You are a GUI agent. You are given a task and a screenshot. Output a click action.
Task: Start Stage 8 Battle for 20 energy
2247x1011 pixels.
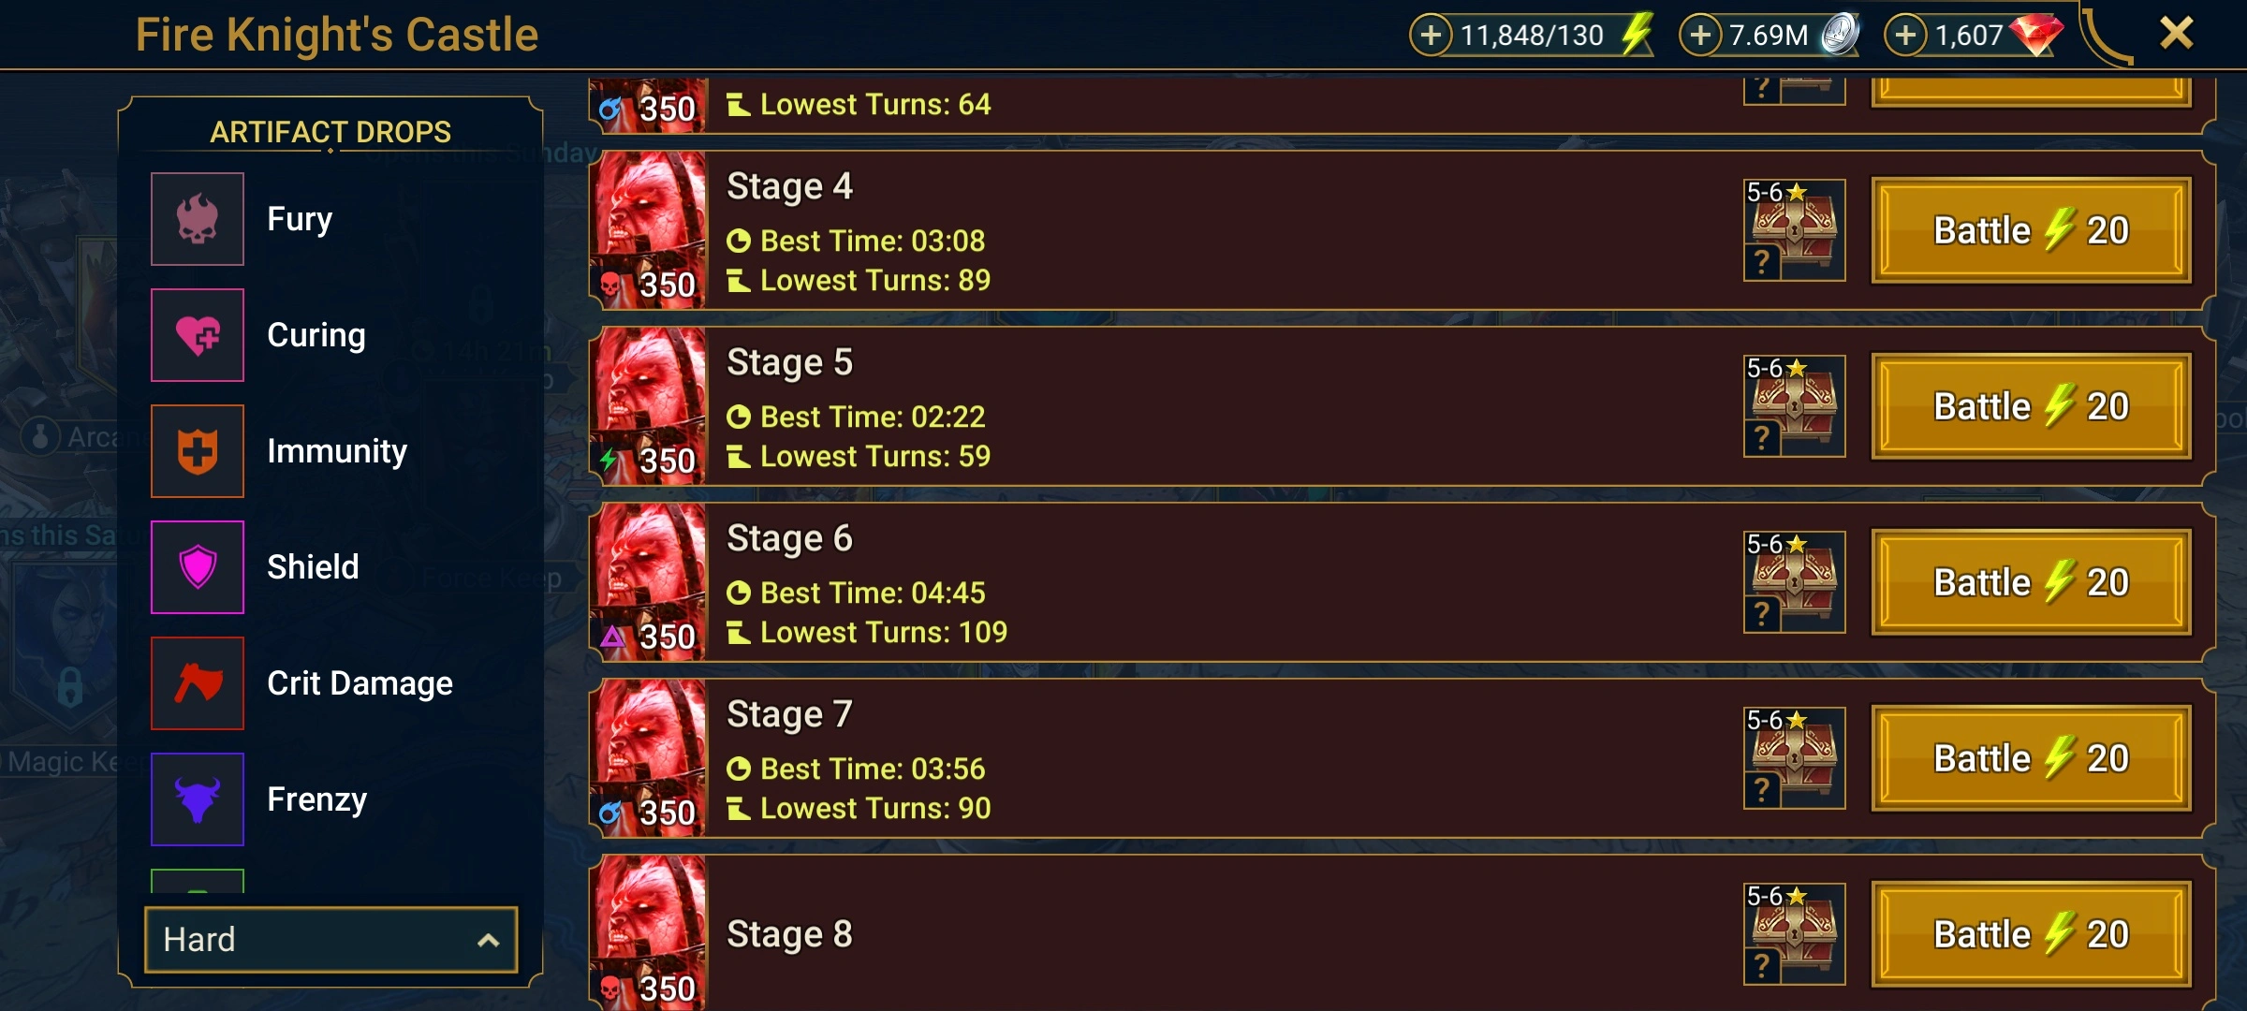(2031, 934)
